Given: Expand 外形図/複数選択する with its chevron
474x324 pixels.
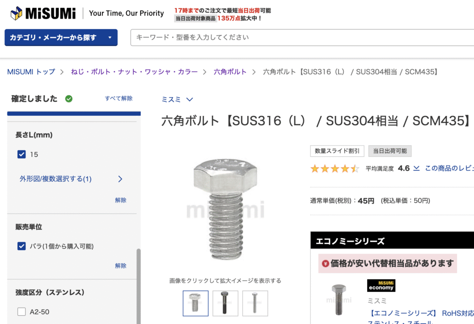Looking at the screenshot, I should [120, 179].
